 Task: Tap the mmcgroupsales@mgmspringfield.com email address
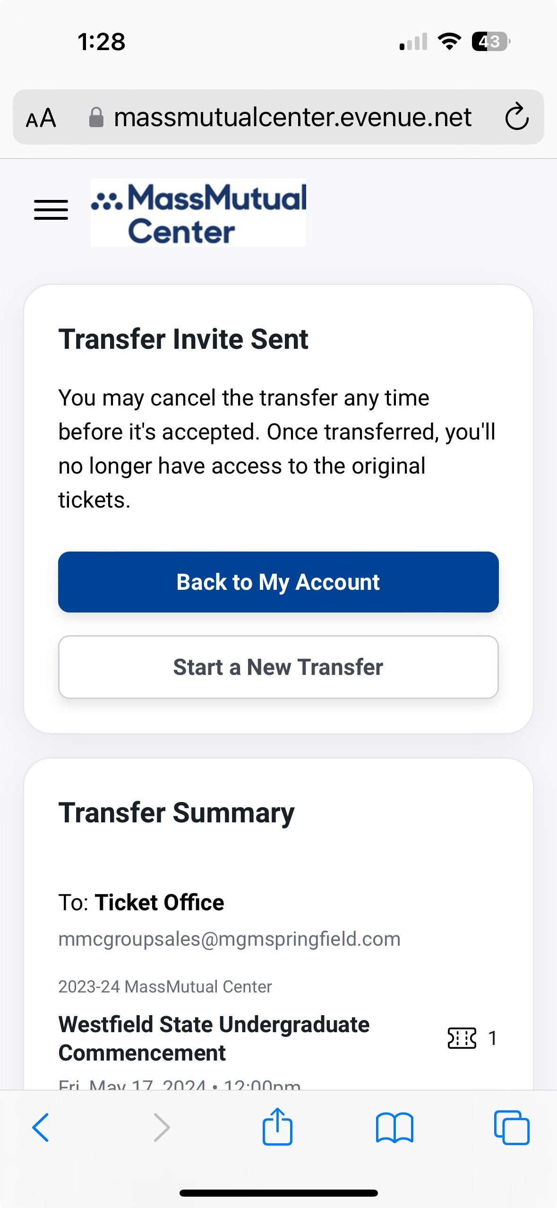coord(229,939)
